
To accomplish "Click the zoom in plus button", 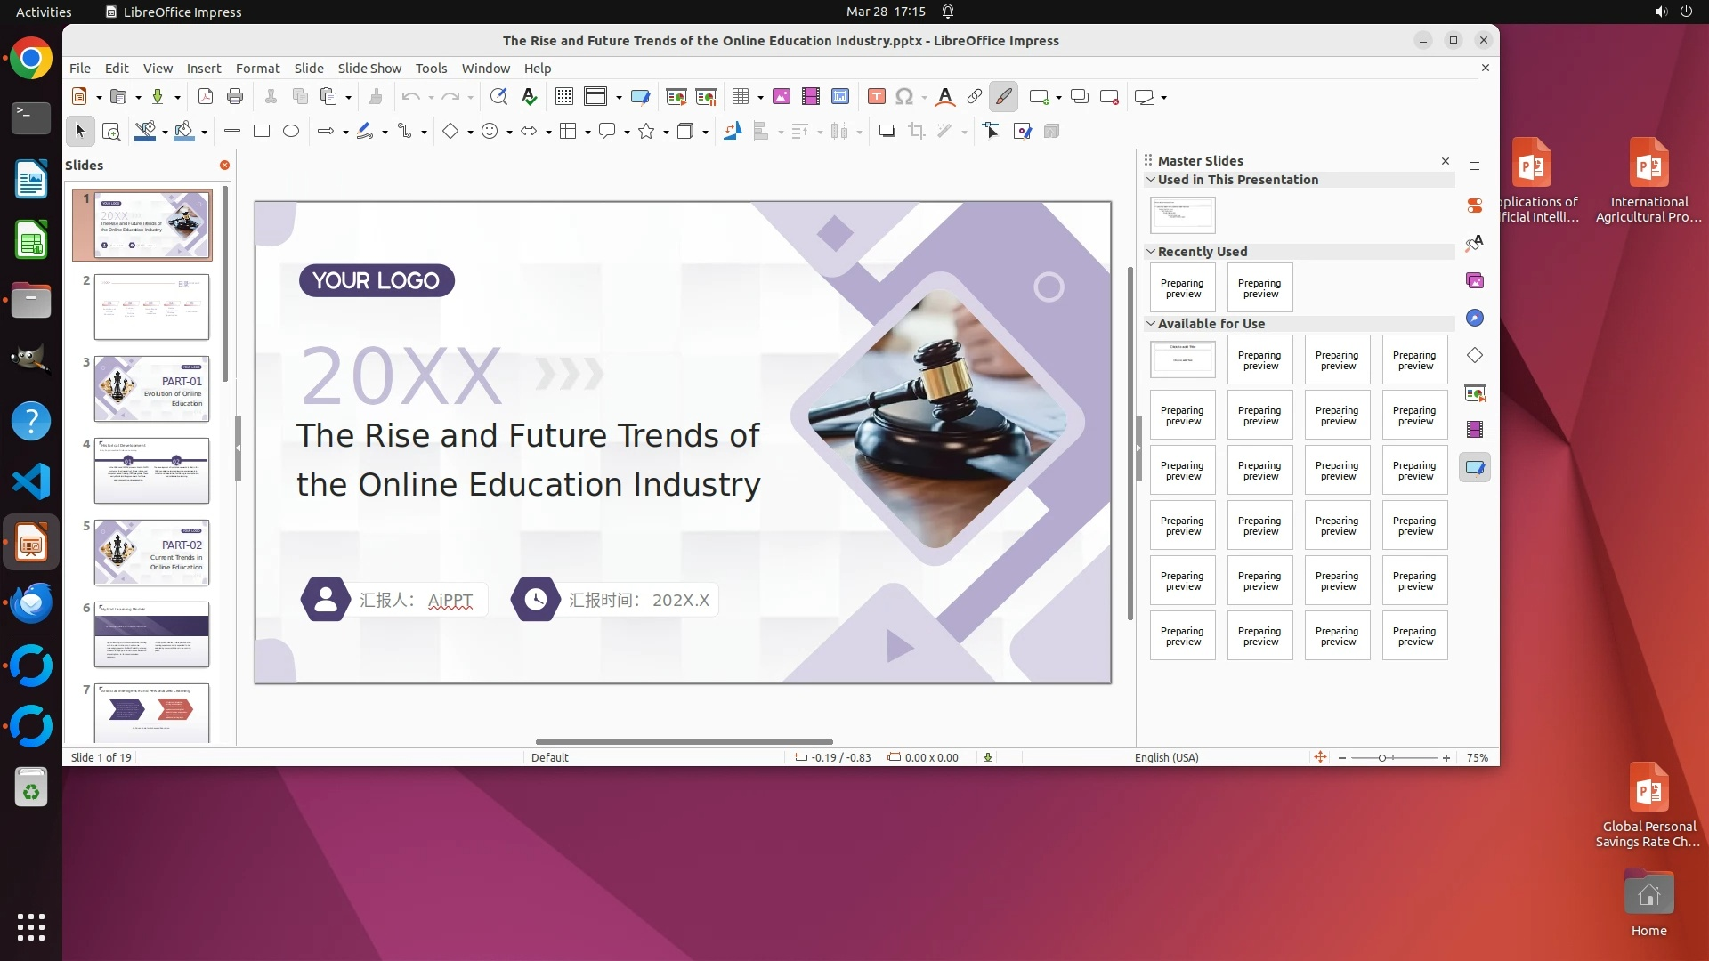I will point(1446,758).
